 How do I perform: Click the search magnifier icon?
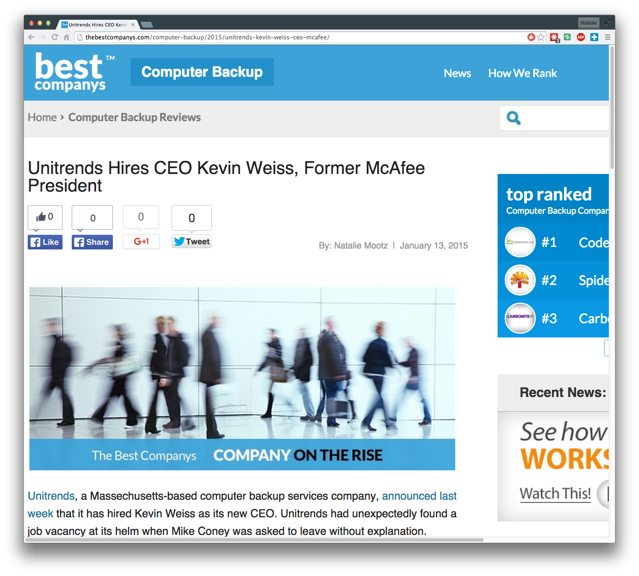click(514, 118)
